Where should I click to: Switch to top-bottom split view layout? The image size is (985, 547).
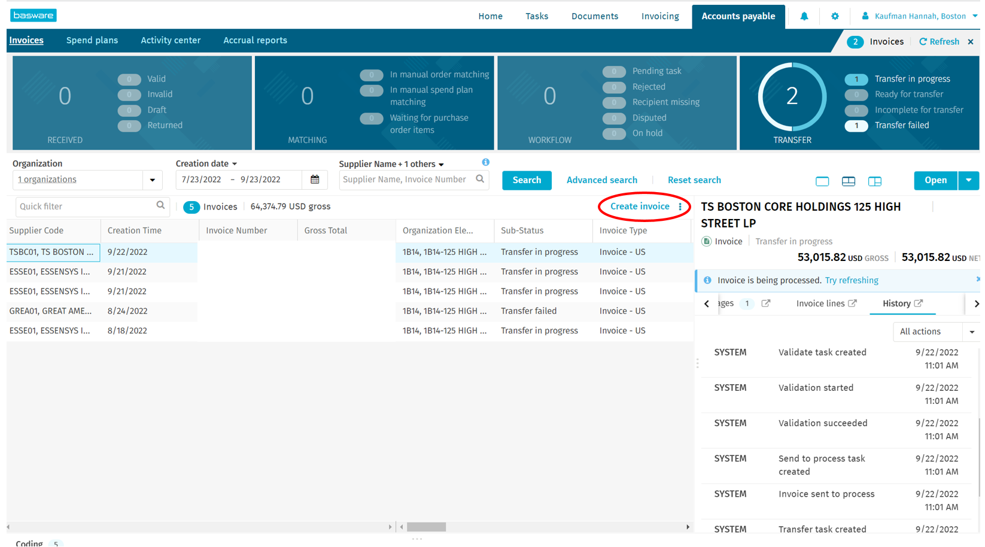tap(848, 181)
